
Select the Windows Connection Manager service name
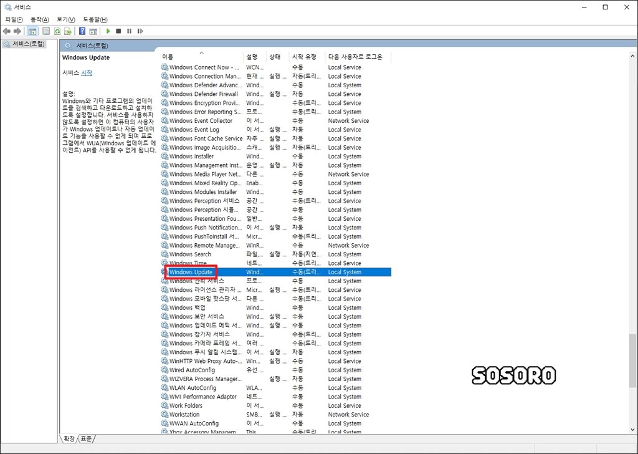point(205,76)
